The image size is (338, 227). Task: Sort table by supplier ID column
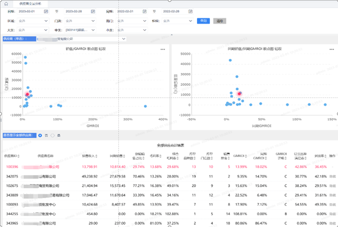click(x=12, y=156)
